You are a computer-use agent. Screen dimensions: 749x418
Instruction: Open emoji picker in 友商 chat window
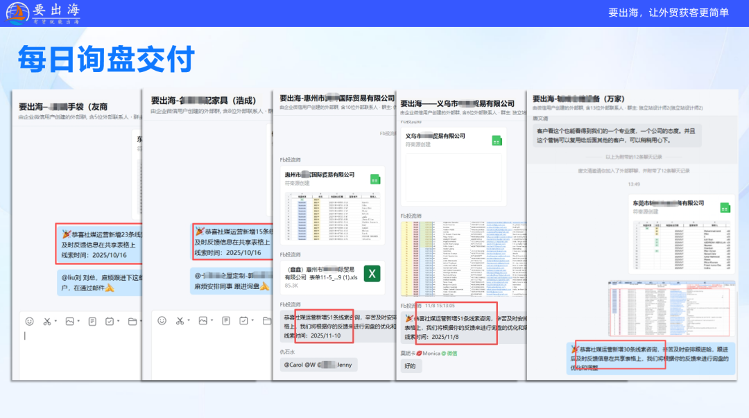[x=30, y=322]
